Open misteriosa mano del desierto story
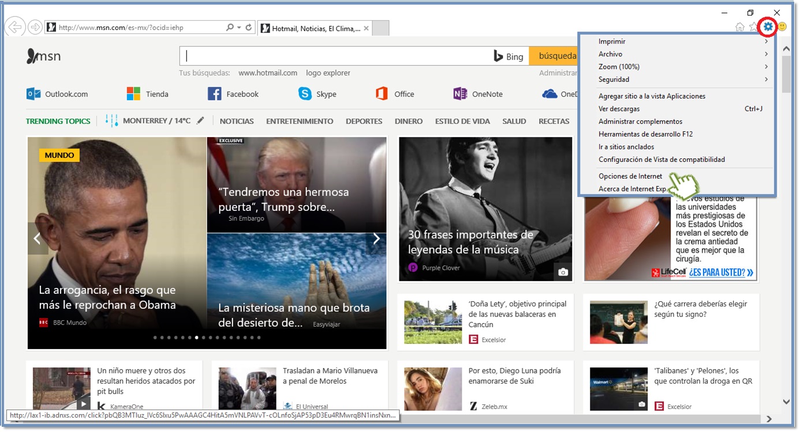Screen dimensions: 800x432 [294, 315]
